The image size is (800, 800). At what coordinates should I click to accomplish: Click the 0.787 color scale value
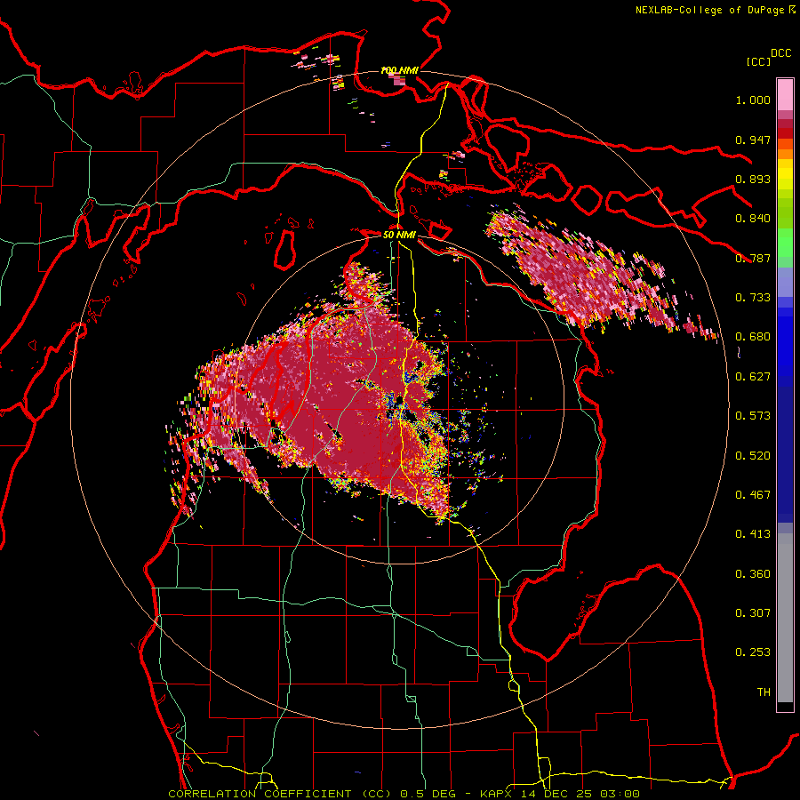[x=753, y=258]
